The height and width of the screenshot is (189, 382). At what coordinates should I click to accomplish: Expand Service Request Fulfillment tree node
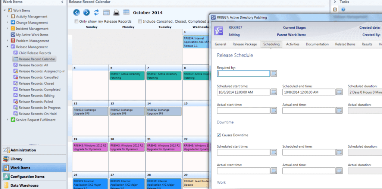(x=7, y=120)
